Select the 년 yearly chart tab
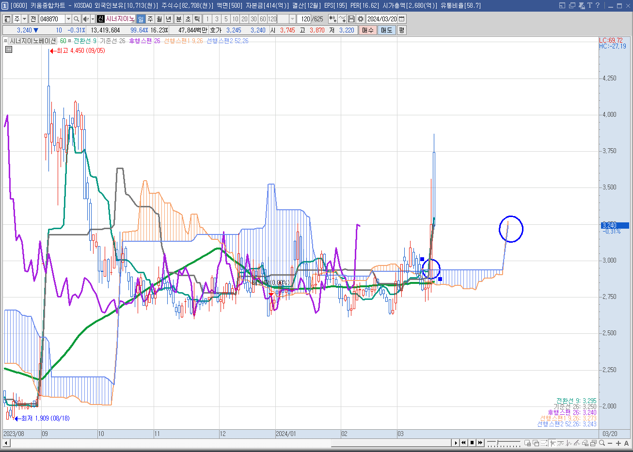Screen dimensions: 633x452 (168, 19)
